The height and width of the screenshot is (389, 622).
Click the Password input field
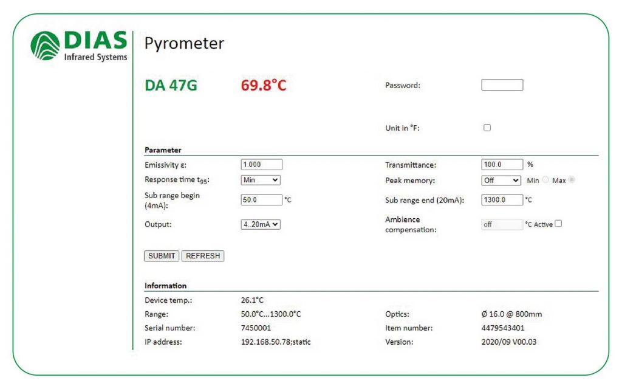point(502,84)
